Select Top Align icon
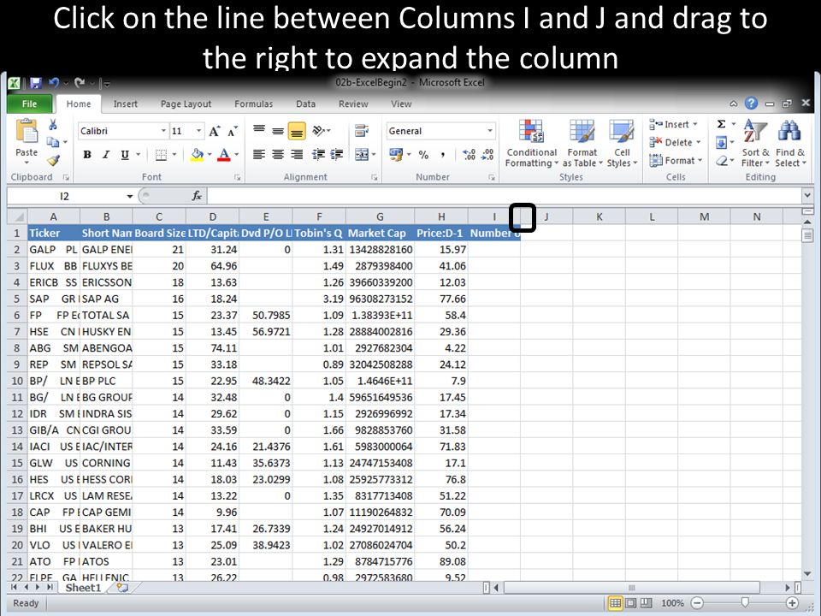This screenshot has height=616, width=821. click(x=259, y=130)
